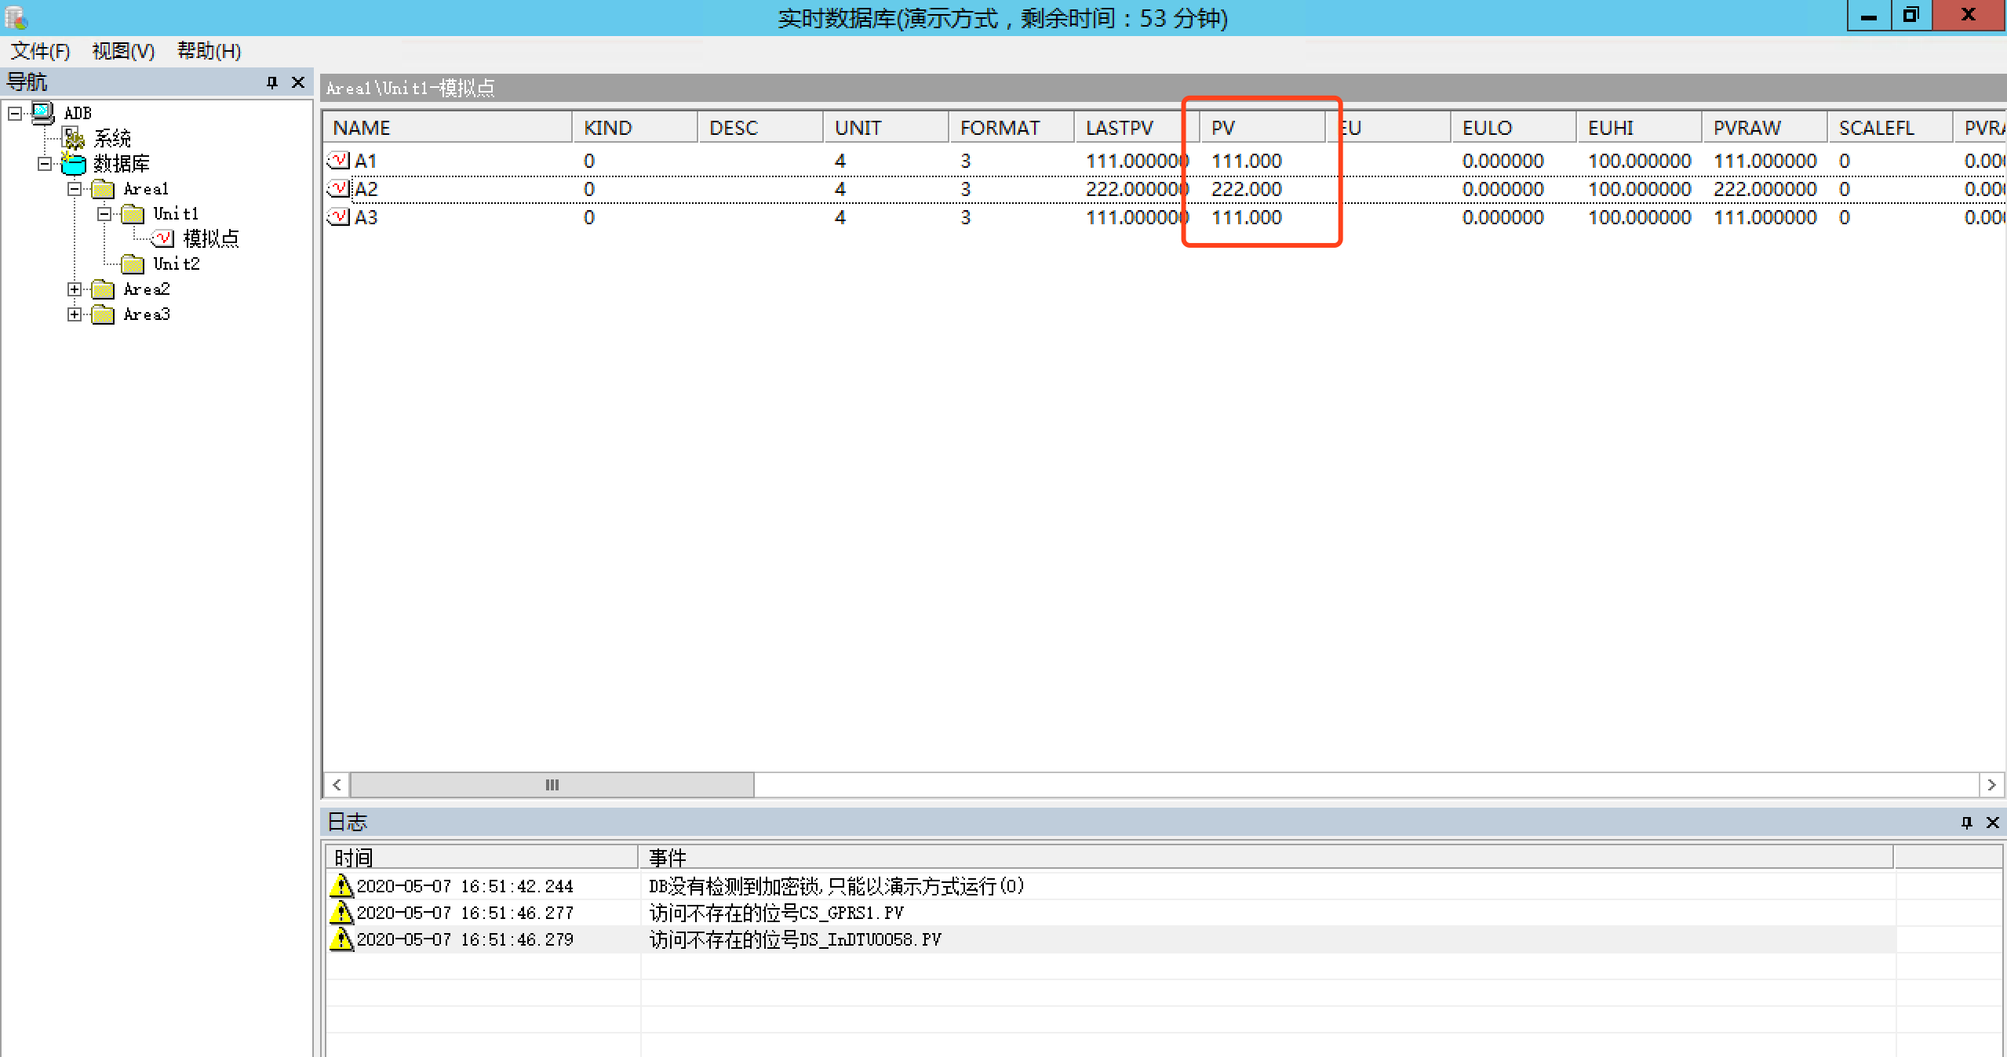Click the ADB computer icon in navigation tree
This screenshot has height=1057, width=2007.
click(43, 113)
